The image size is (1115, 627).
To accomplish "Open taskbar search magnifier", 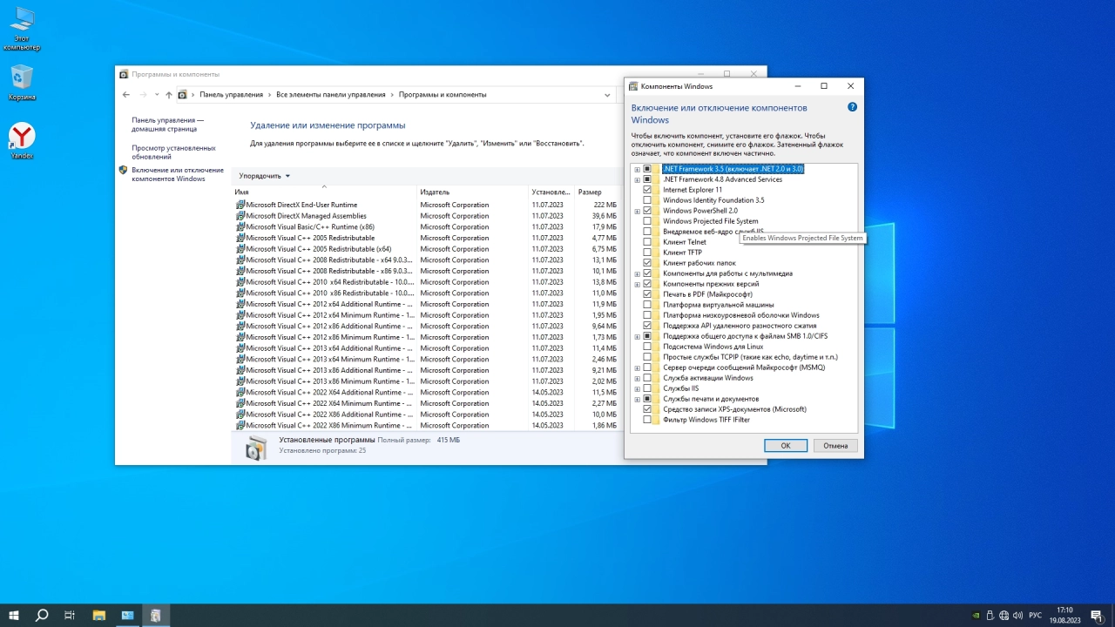I will coord(42,616).
